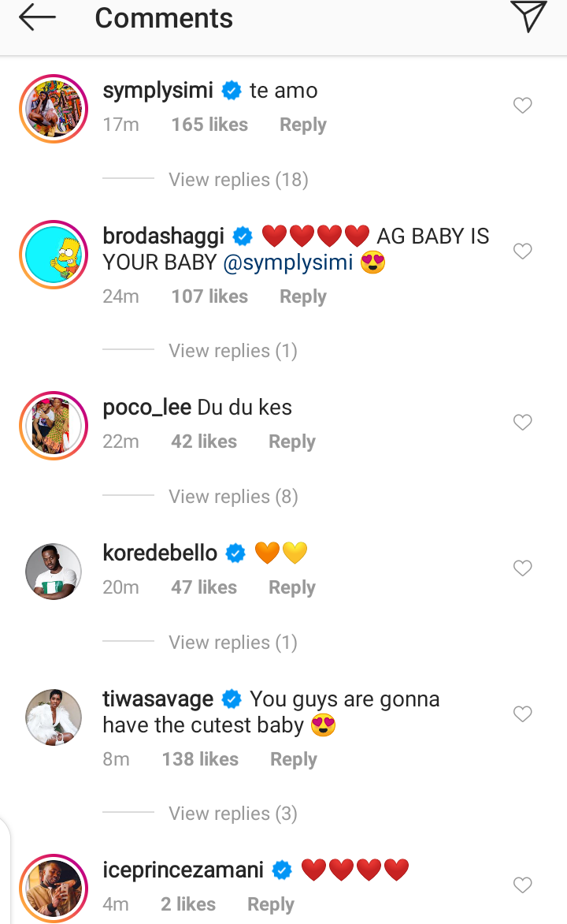
Task: Expand the 8 replies under poco_lee
Action: pos(233,497)
